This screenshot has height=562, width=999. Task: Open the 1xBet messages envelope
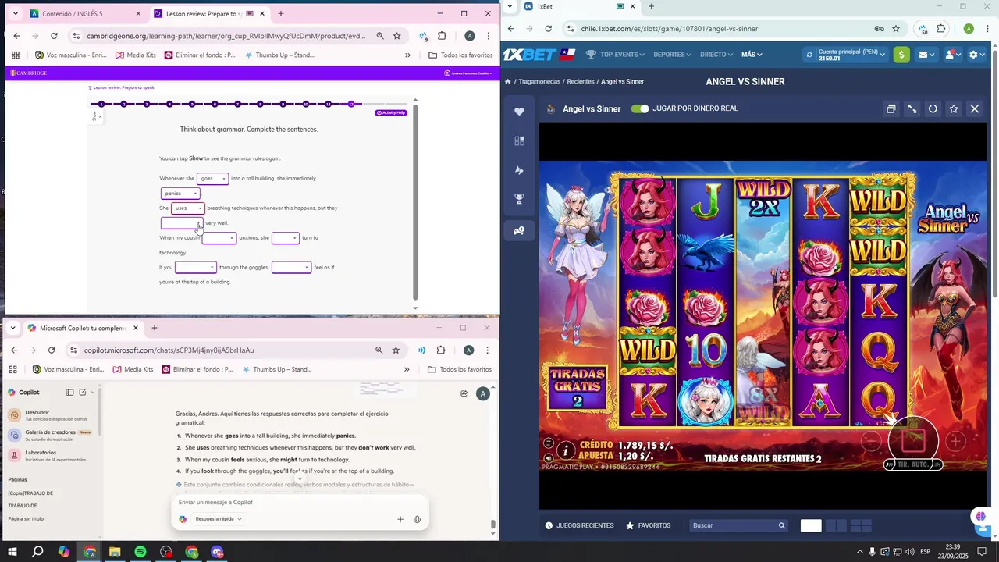click(926, 55)
